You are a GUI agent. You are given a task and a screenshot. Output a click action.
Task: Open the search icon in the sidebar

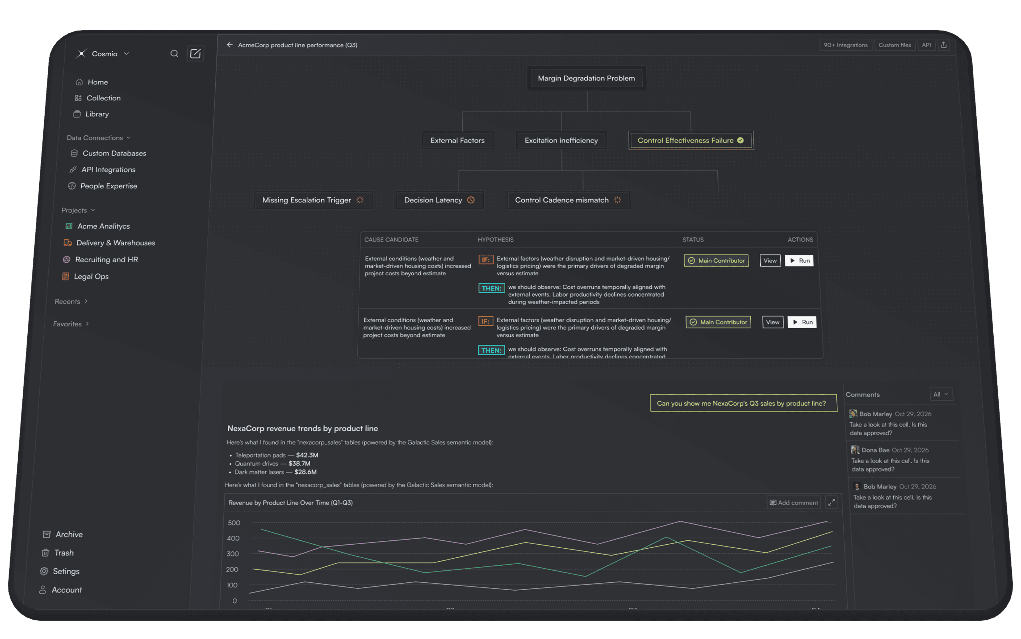pyautogui.click(x=174, y=54)
